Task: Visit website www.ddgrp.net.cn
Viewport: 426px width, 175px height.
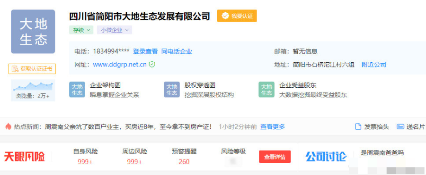Action: pyautogui.click(x=120, y=65)
